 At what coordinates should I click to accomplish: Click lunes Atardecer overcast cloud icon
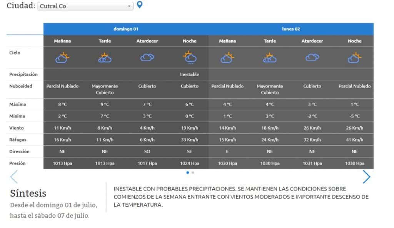312,57
